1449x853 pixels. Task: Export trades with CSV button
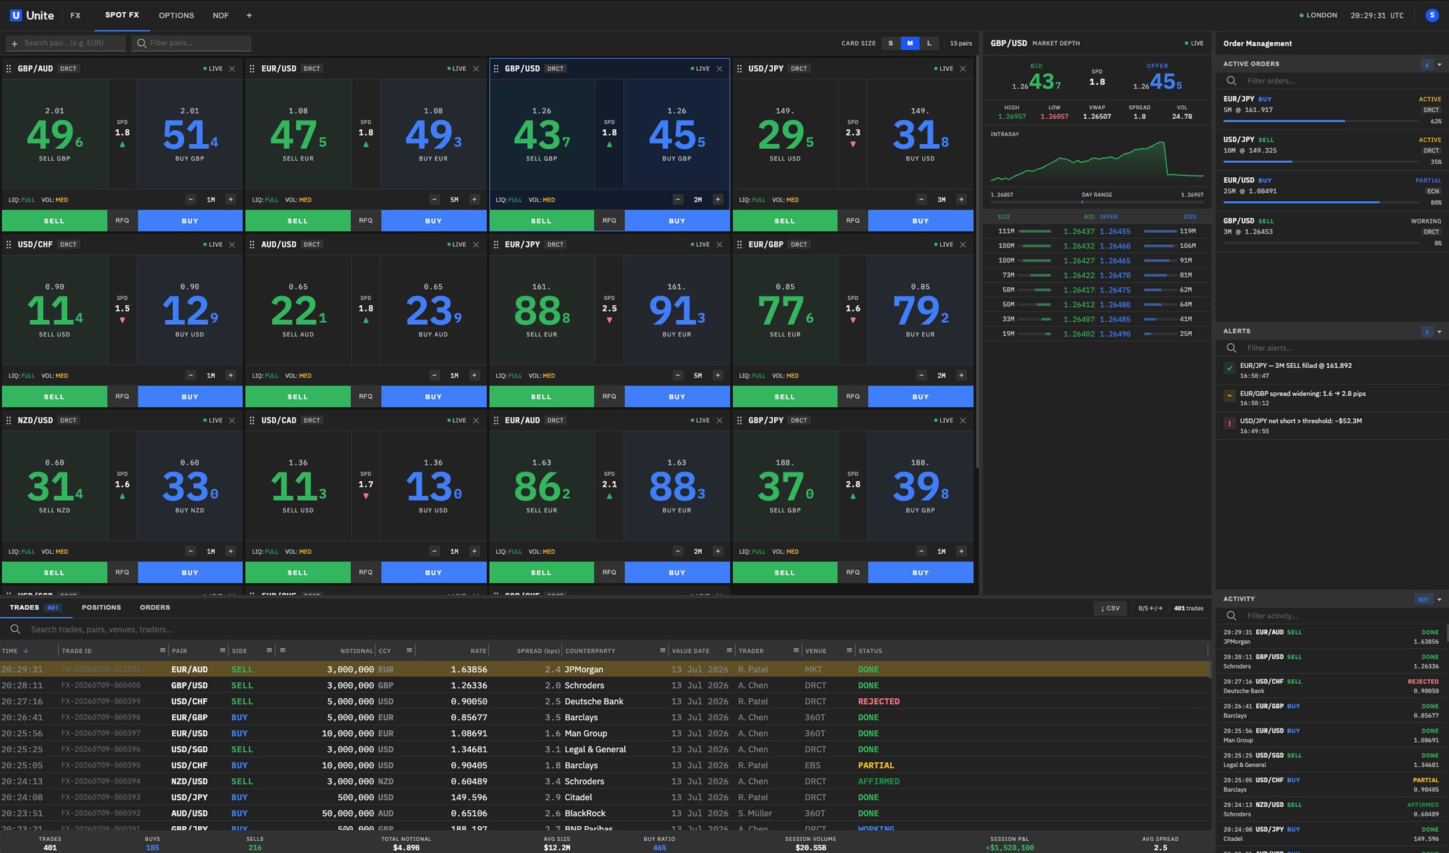pos(1110,608)
